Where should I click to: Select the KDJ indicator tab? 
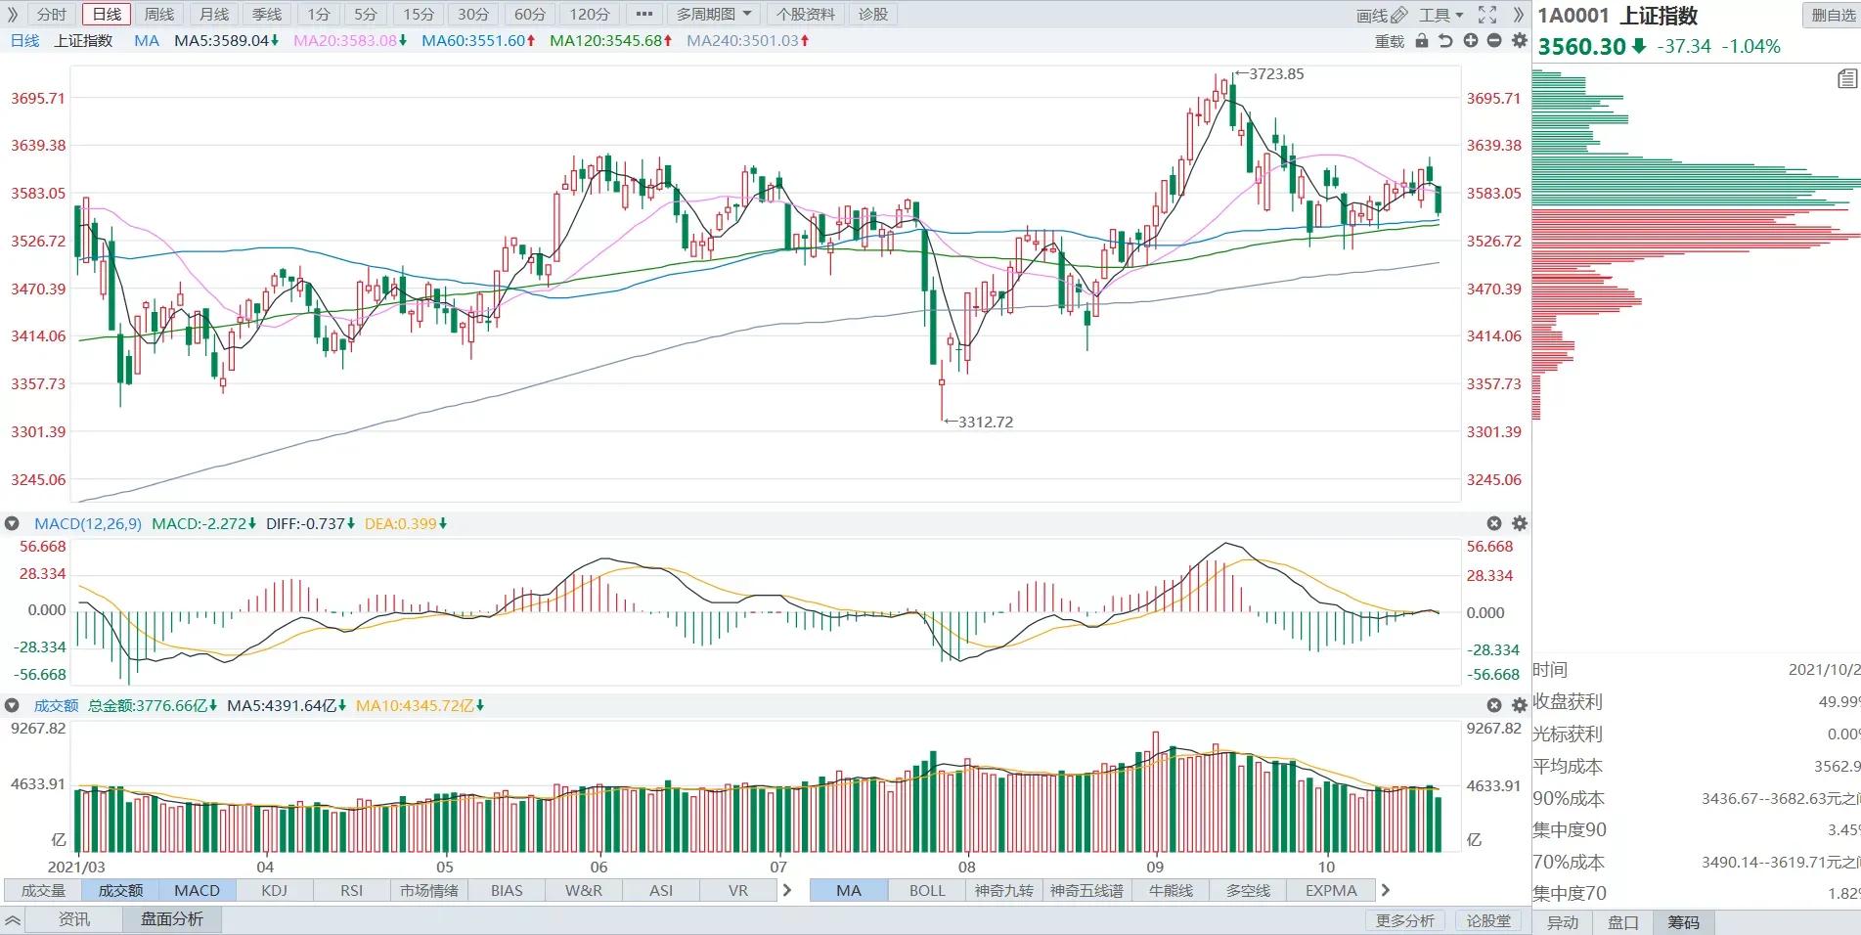(275, 890)
